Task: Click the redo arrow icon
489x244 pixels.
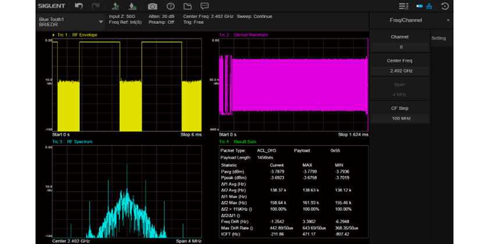Action: click(x=95, y=6)
